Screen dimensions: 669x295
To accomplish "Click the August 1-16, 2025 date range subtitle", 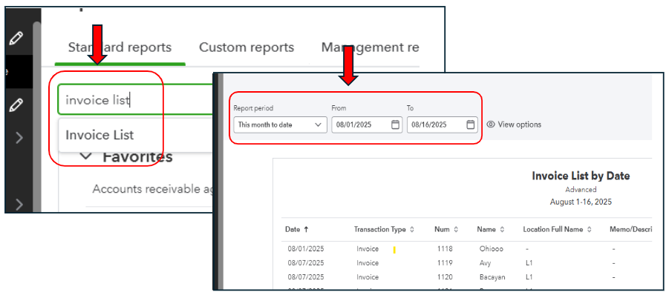I will (581, 202).
